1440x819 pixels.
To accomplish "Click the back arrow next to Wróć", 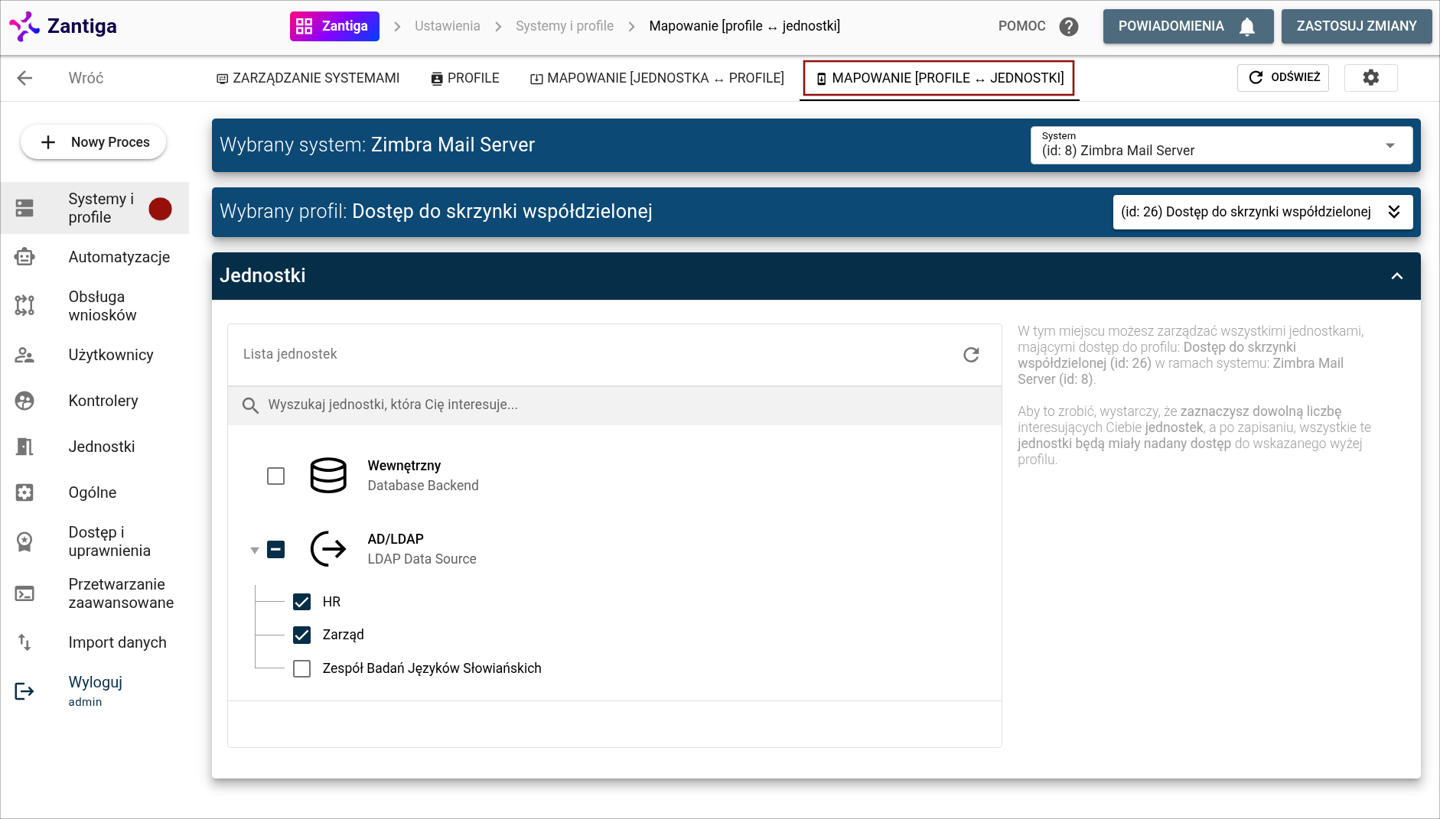I will 24,78.
